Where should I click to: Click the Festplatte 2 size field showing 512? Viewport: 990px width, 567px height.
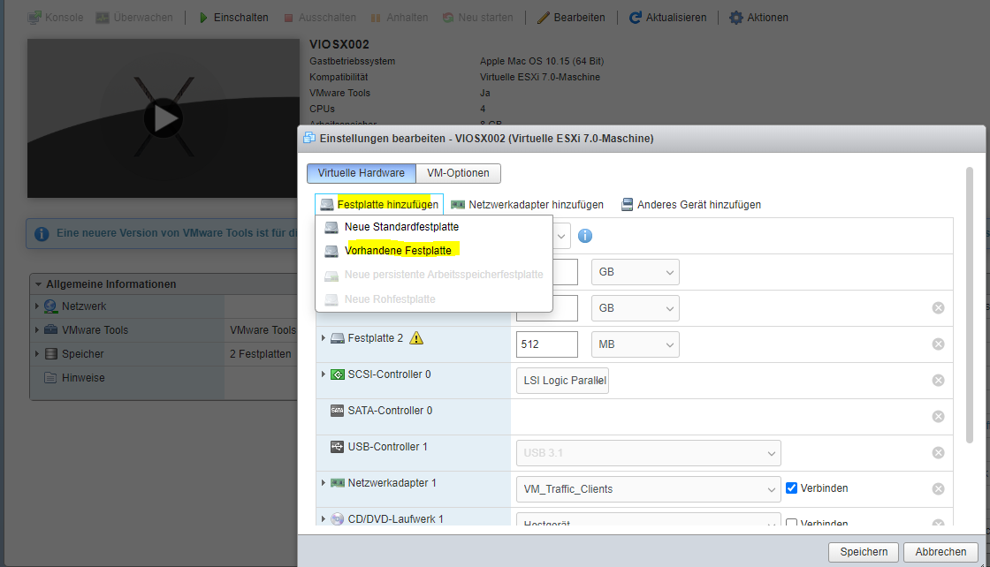point(547,344)
